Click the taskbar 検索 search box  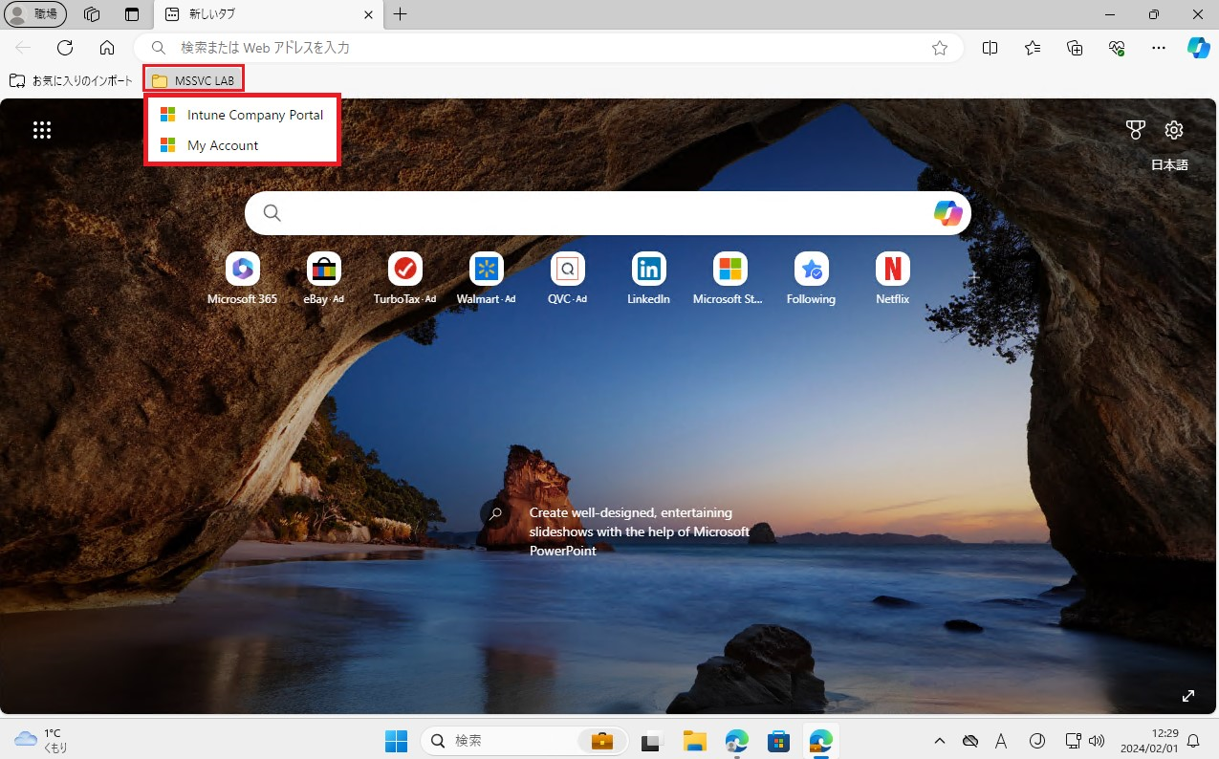point(524,741)
